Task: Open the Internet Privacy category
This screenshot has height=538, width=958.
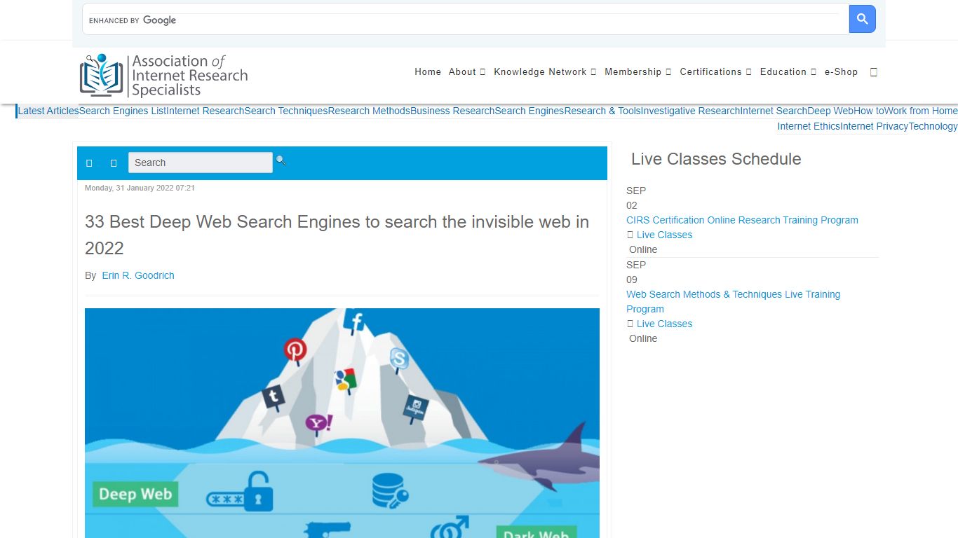Action: click(875, 126)
